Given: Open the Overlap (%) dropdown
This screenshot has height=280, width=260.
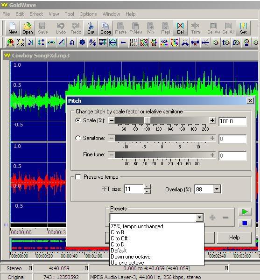Looking at the screenshot, I should 217,189.
